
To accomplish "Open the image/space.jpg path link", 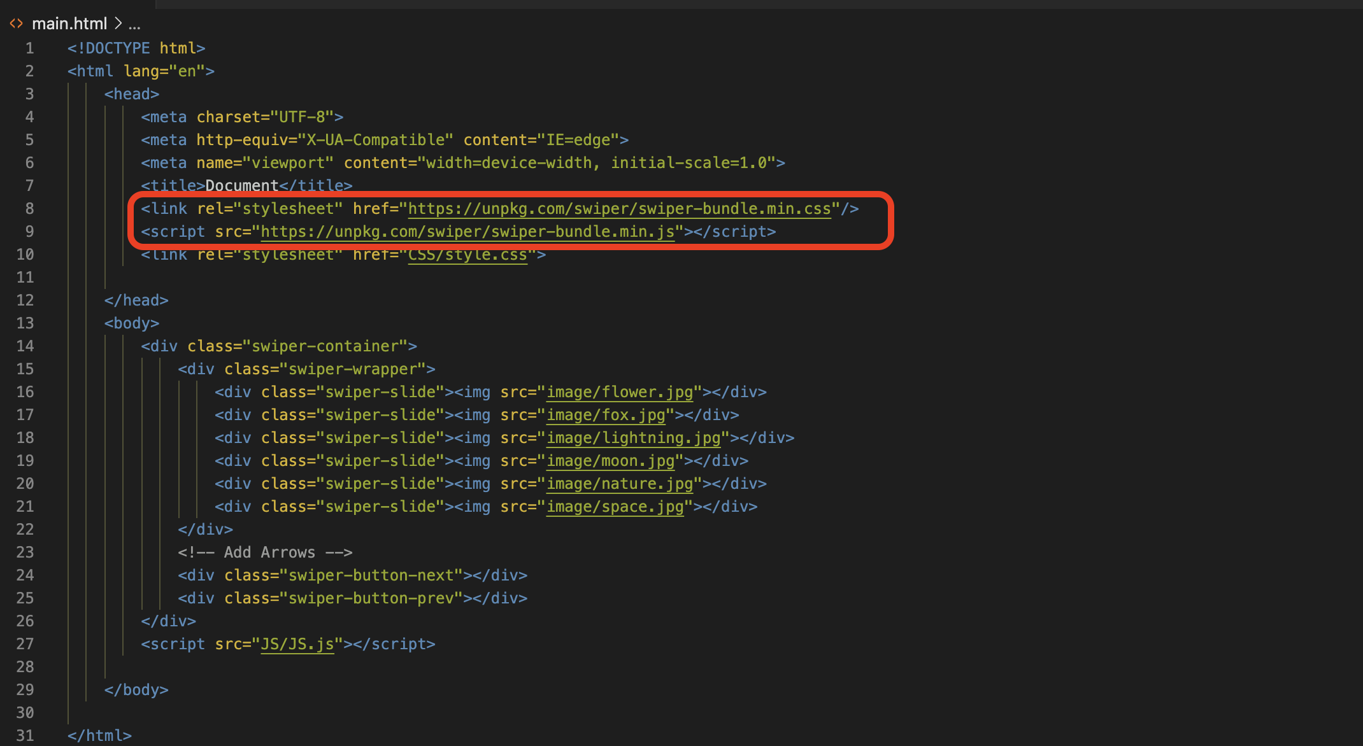I will [x=615, y=507].
